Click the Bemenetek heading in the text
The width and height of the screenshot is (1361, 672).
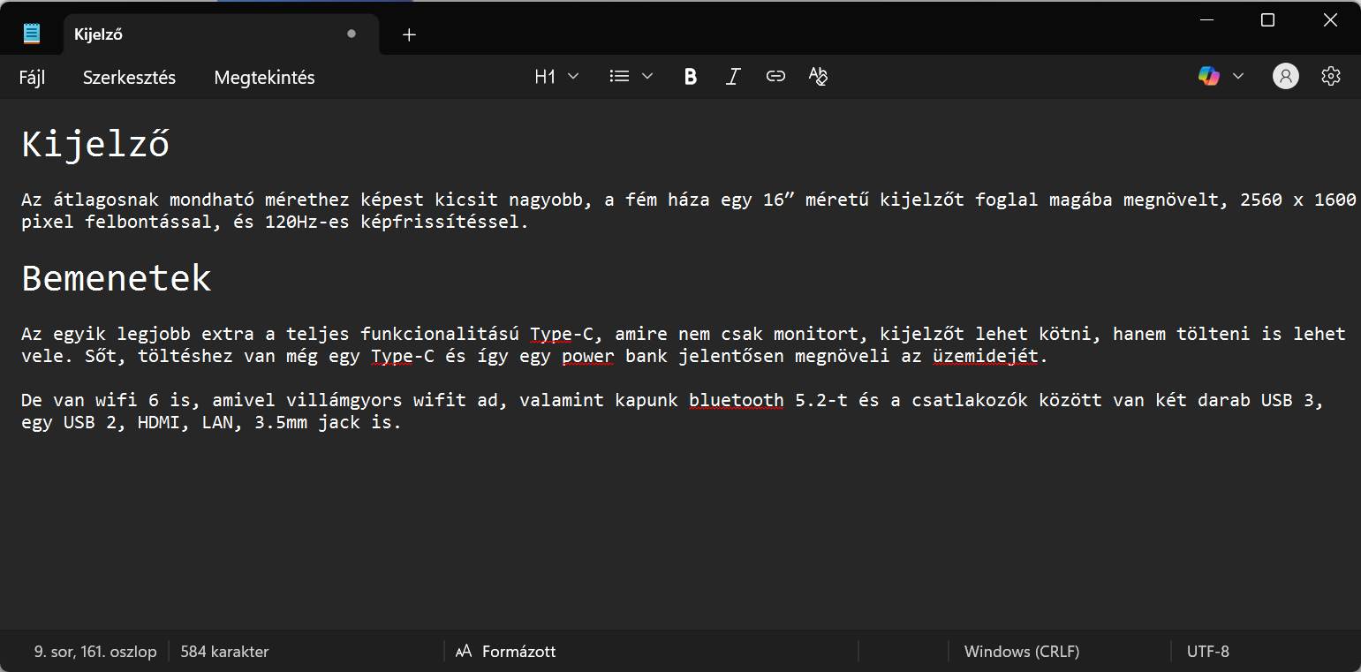[x=117, y=278]
